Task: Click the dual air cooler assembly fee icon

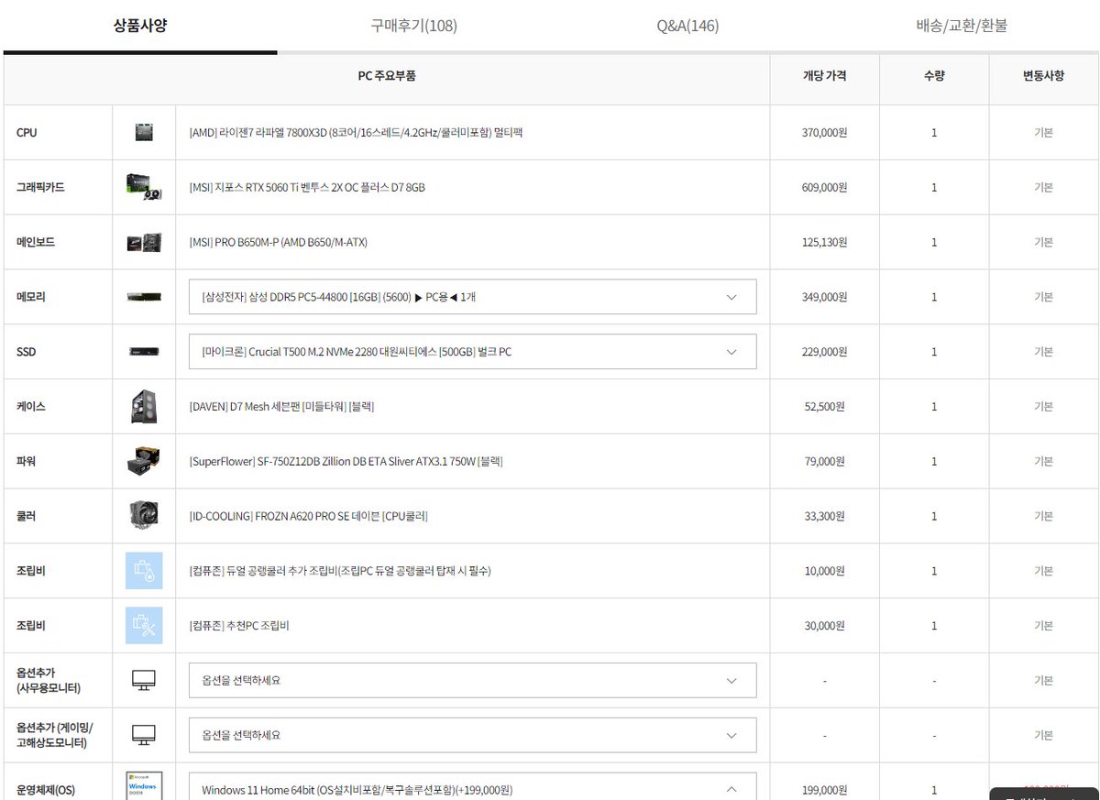Action: [x=144, y=571]
